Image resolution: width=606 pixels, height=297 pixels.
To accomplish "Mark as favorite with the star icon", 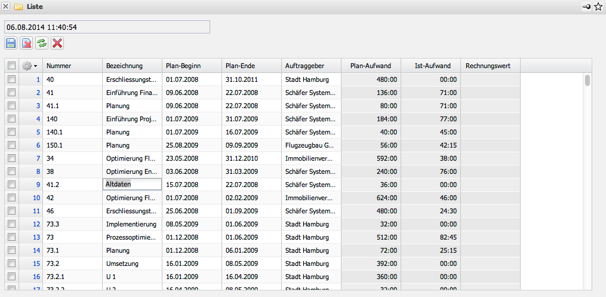I will coord(598,7).
